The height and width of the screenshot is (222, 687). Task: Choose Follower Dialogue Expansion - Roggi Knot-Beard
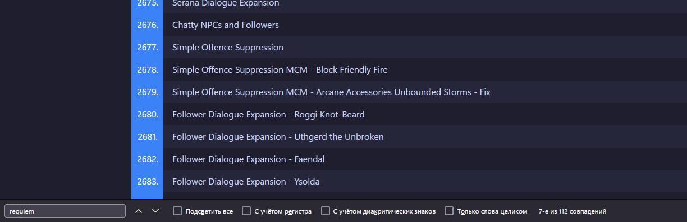click(425, 114)
